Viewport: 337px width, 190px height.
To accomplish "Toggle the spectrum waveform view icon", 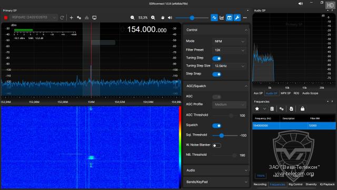I will pos(214,17).
